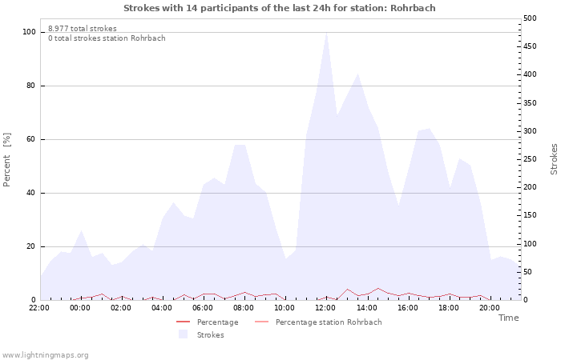The image size is (561, 360).
Task: Click the 0 total strokes station Rohrbach text
Action: (x=107, y=38)
